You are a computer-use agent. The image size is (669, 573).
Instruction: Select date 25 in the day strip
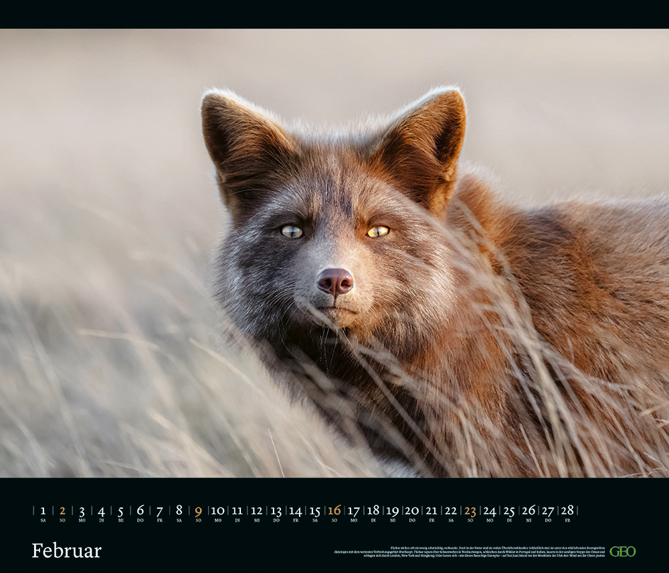pyautogui.click(x=509, y=511)
